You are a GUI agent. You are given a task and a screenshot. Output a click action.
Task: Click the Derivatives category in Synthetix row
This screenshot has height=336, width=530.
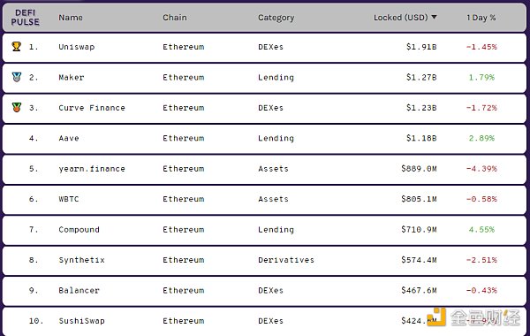pos(286,260)
